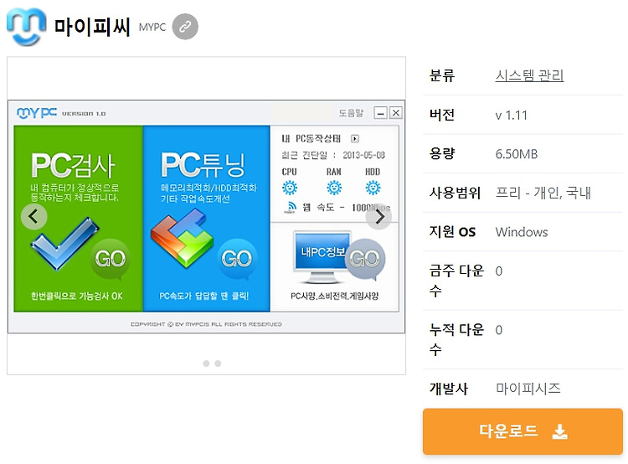This screenshot has width=628, height=464.
Task: Click the RAM status gear icon
Action: [x=333, y=188]
